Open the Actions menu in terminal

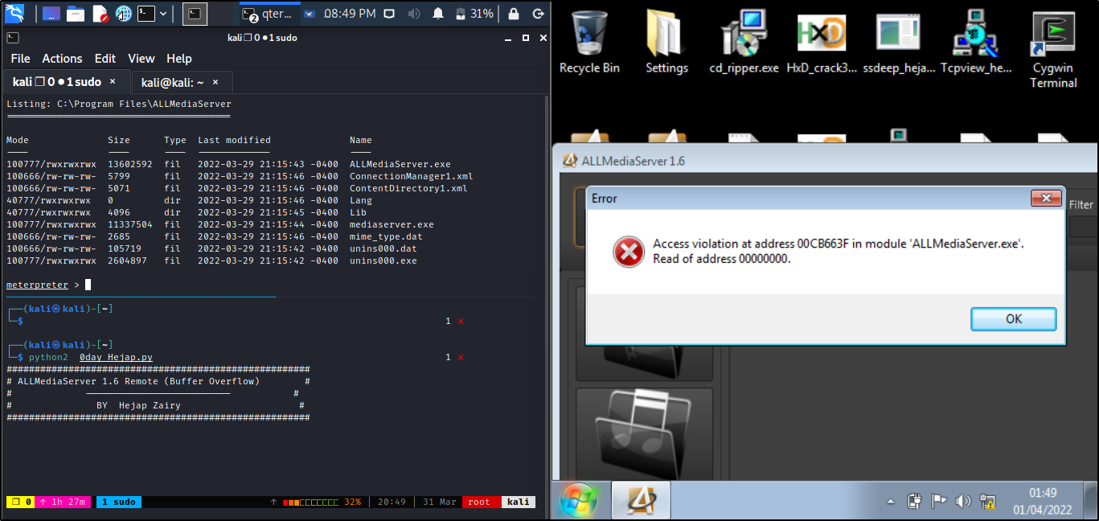[x=62, y=59]
